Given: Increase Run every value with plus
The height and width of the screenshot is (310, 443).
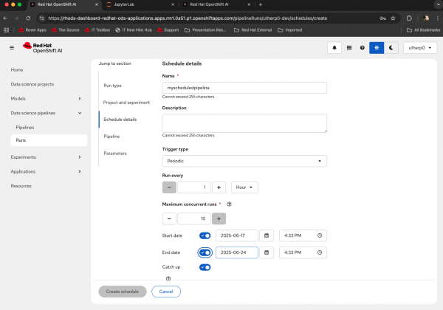Looking at the screenshot, I should 219,187.
